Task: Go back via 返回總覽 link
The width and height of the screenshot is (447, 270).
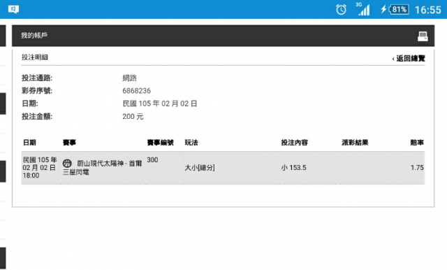Action: pyautogui.click(x=409, y=59)
